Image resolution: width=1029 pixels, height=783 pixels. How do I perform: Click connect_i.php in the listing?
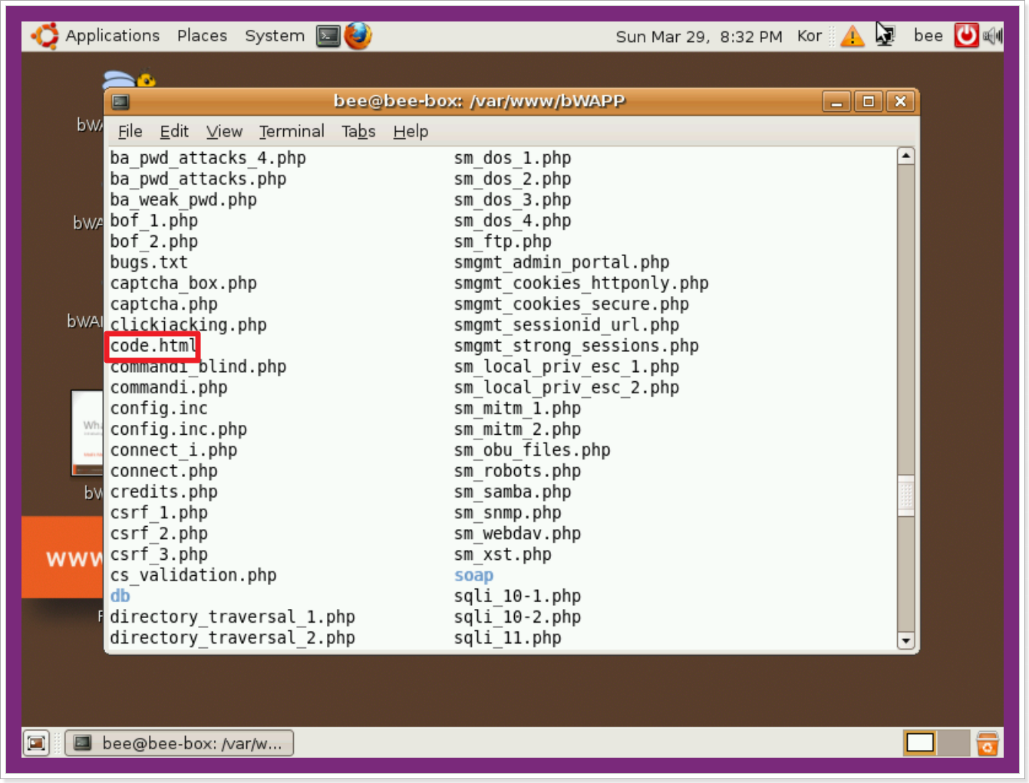173,450
